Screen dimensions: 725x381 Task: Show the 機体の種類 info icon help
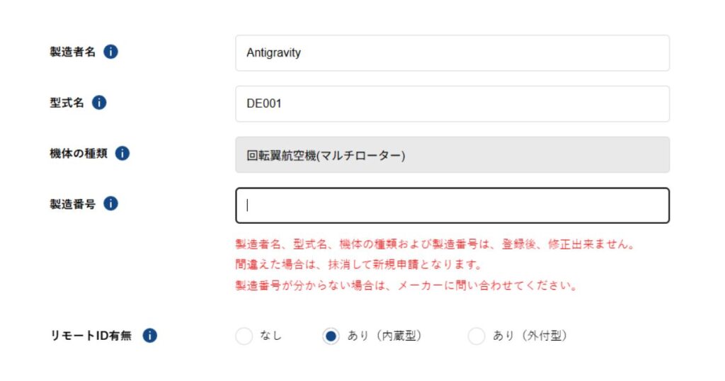click(x=122, y=153)
